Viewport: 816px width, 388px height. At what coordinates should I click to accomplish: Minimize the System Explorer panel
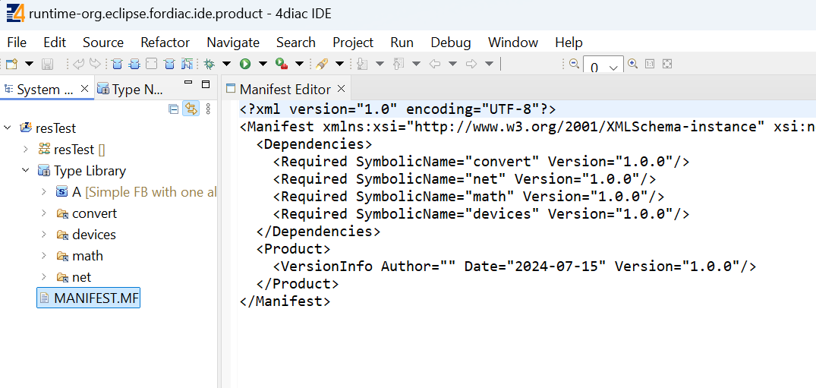(188, 82)
